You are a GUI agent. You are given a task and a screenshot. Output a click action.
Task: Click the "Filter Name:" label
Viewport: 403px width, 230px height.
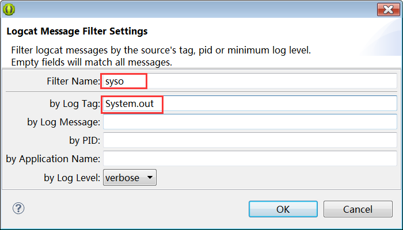pos(73,82)
